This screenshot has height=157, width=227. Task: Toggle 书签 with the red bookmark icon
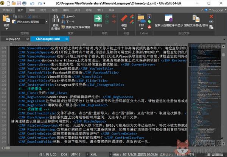pos(124,19)
